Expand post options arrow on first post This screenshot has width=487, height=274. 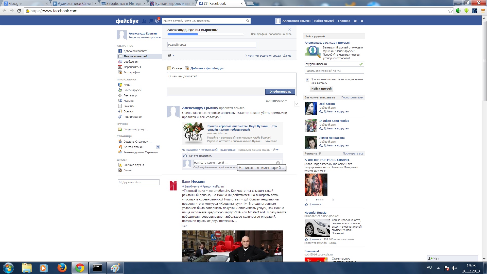[297, 104]
